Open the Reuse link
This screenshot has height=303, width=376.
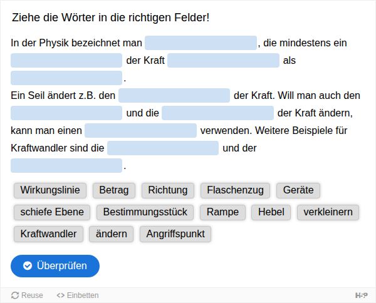pyautogui.click(x=27, y=295)
